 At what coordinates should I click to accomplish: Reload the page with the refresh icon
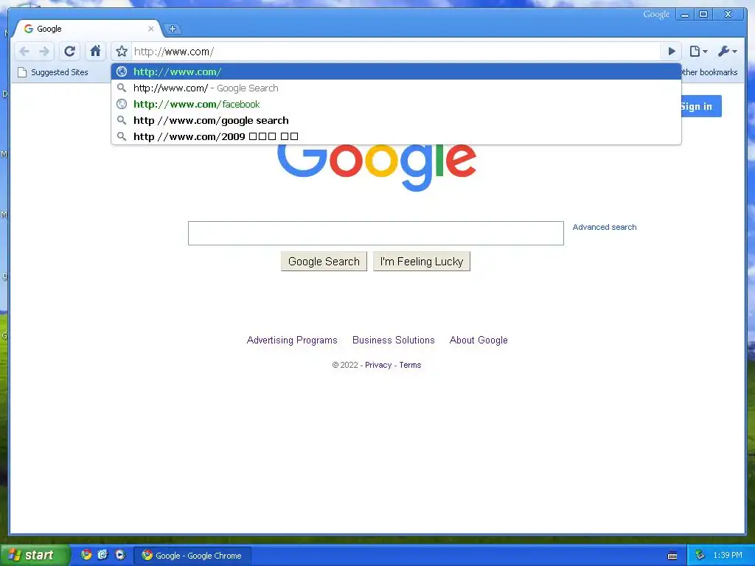pyautogui.click(x=70, y=51)
